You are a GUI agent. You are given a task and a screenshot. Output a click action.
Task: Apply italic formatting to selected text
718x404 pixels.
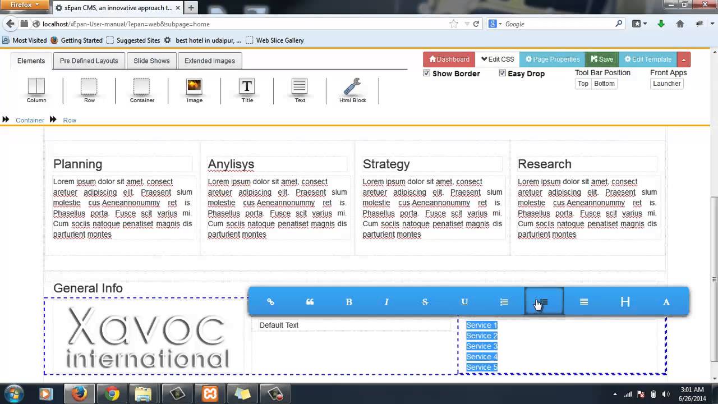pyautogui.click(x=386, y=302)
